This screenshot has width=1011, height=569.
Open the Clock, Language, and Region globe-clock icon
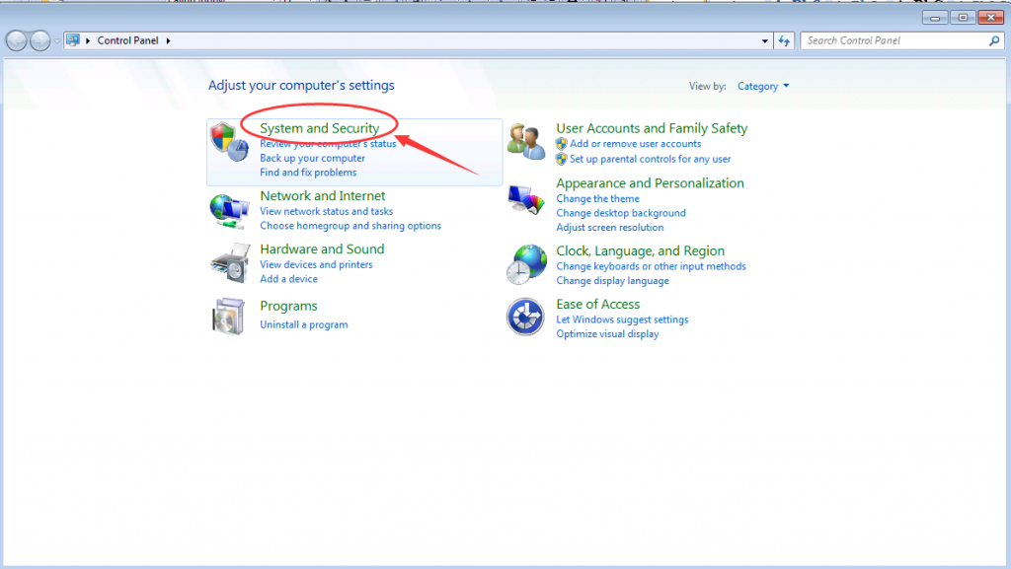525,264
